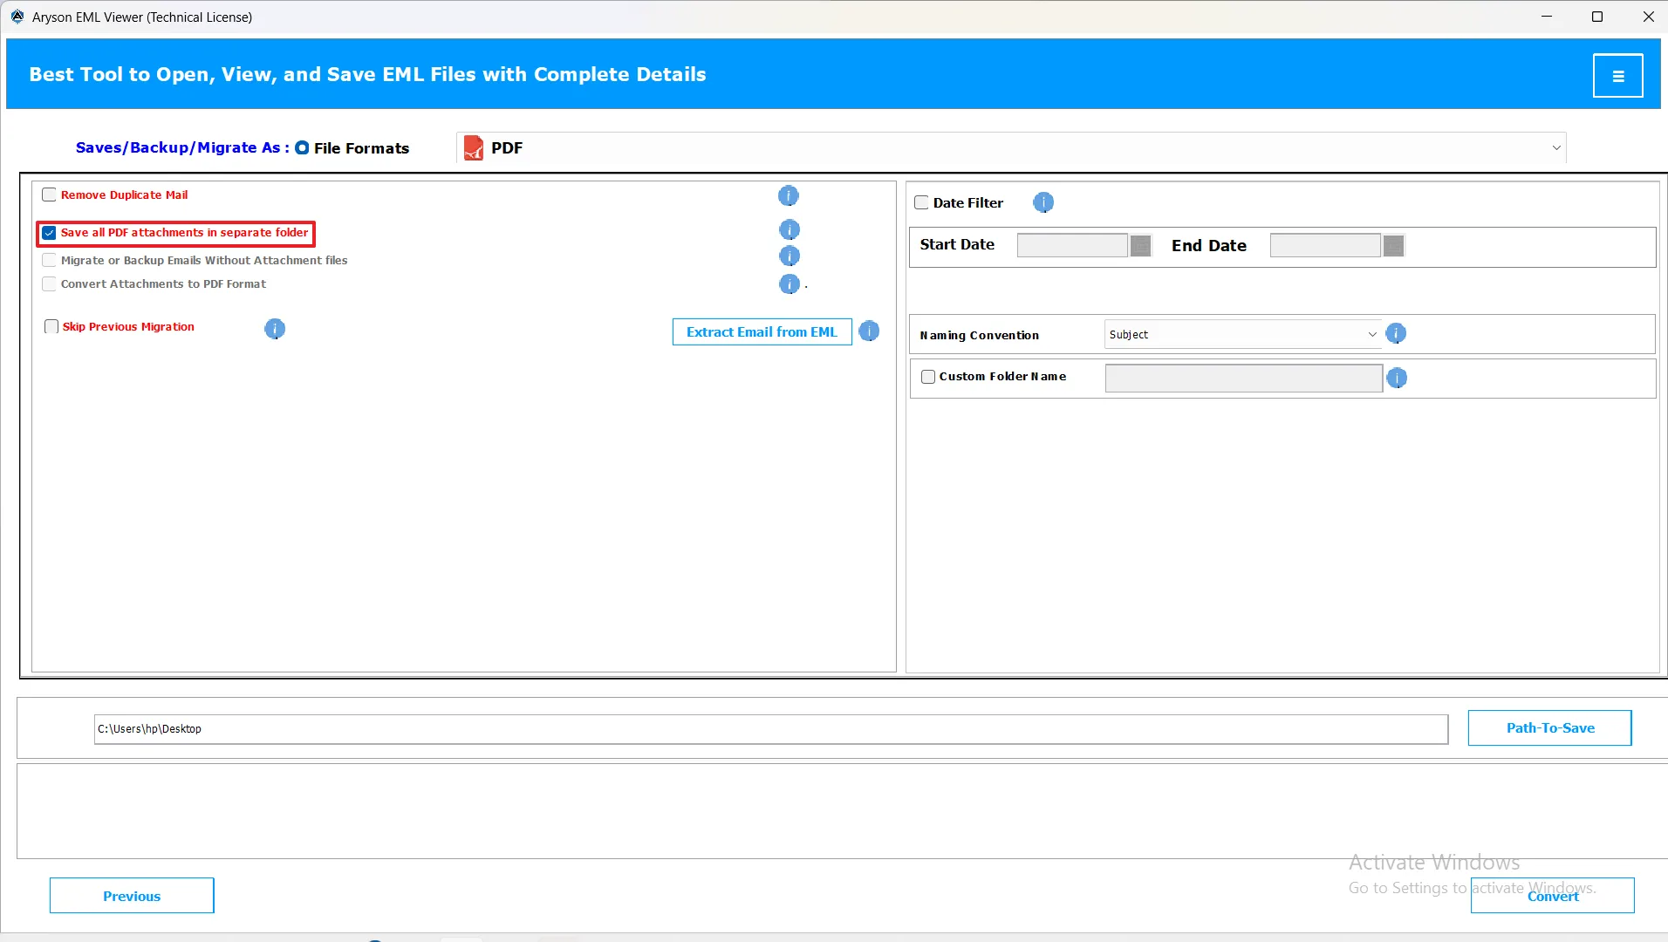Click the Path-To-Save button
Viewport: 1668px width, 942px height.
[x=1549, y=728]
